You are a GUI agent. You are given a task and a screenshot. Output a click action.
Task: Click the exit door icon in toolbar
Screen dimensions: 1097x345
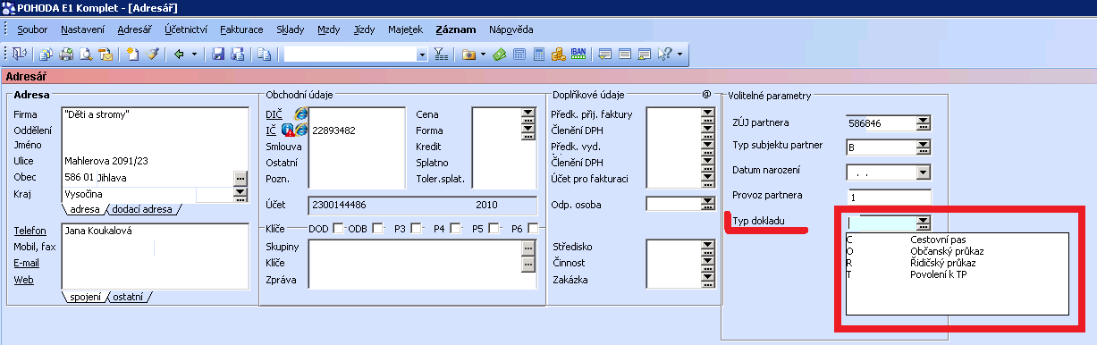pos(21,55)
